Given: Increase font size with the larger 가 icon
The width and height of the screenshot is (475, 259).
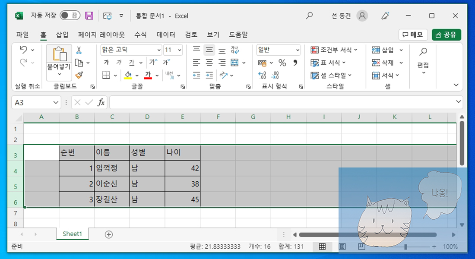Looking at the screenshot, I should click(153, 62).
